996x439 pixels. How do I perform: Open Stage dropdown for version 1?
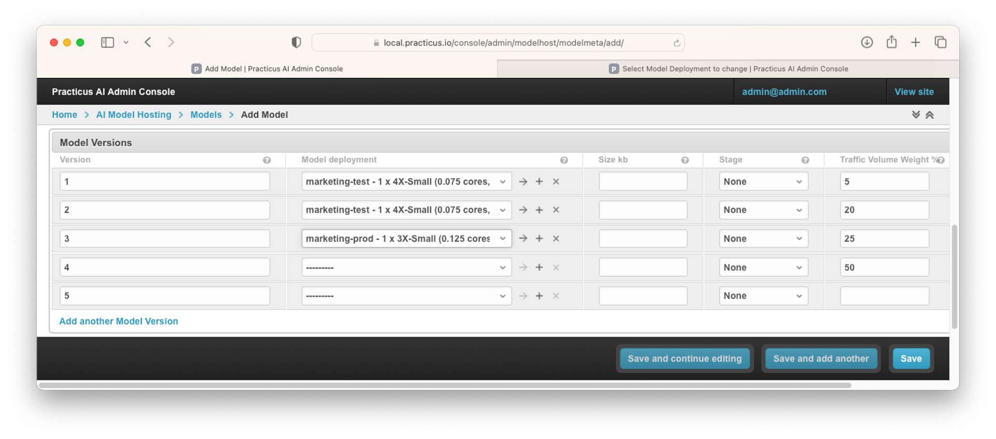[763, 182]
